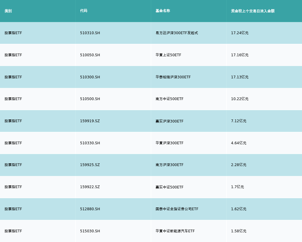302x242 pixels.
Task: Select code 159925.SZ
Action: pyautogui.click(x=90, y=165)
